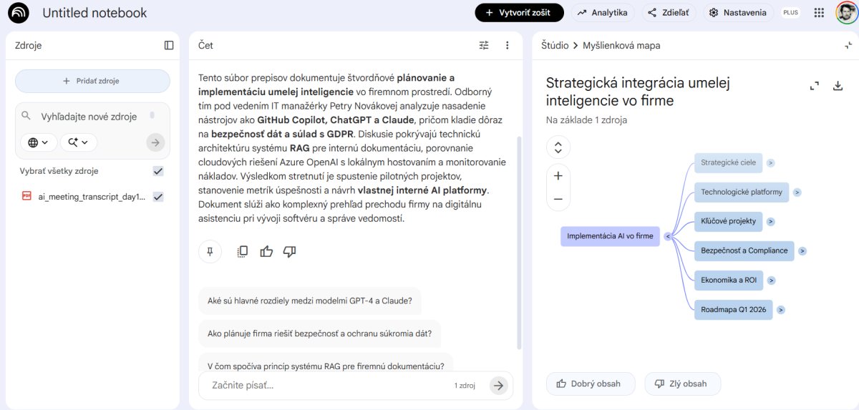Download the mind map image
The height and width of the screenshot is (410, 859).
point(838,86)
